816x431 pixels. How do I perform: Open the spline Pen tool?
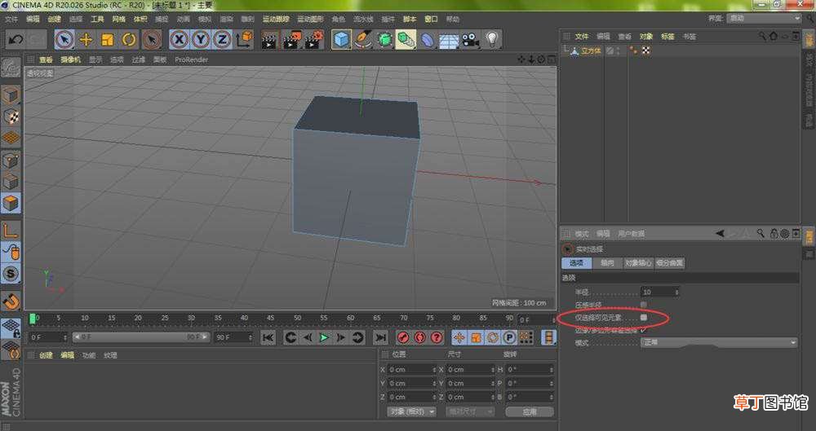point(363,40)
